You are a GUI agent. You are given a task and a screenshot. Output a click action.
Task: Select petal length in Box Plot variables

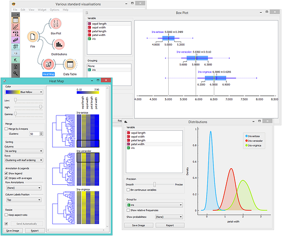99,31
